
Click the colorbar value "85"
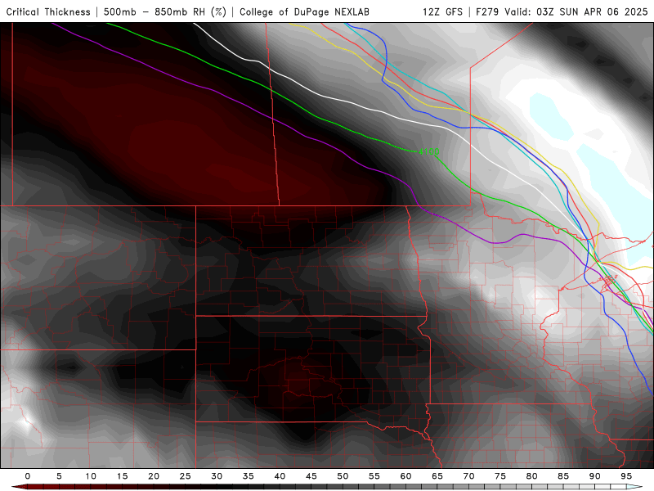(x=563, y=476)
